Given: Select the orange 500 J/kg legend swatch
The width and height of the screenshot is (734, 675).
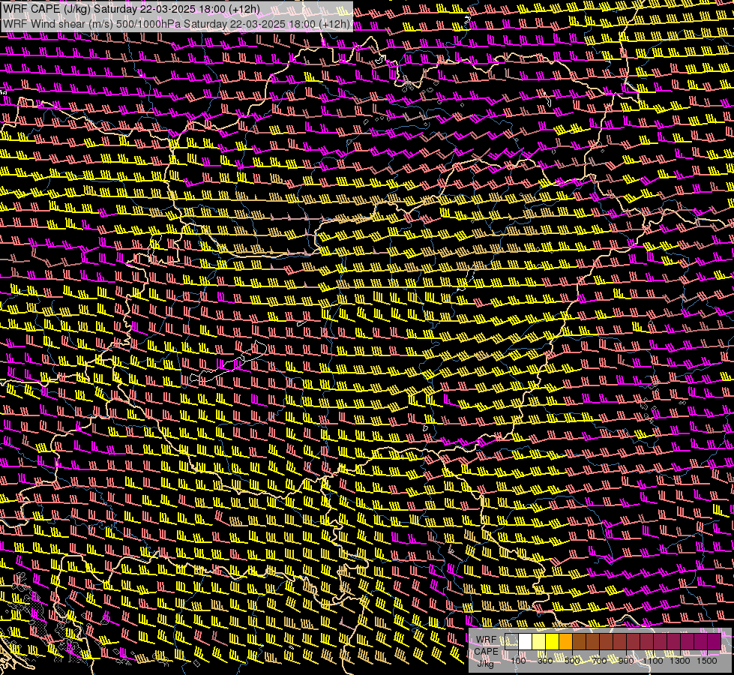Looking at the screenshot, I should tap(565, 641).
